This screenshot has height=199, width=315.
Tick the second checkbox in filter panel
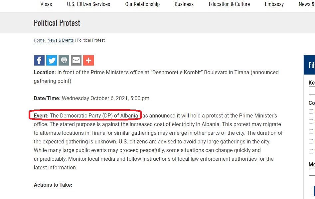(x=311, y=121)
